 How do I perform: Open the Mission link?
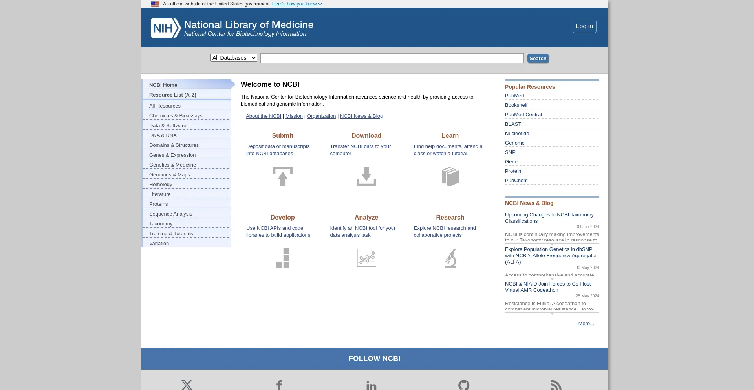point(294,116)
